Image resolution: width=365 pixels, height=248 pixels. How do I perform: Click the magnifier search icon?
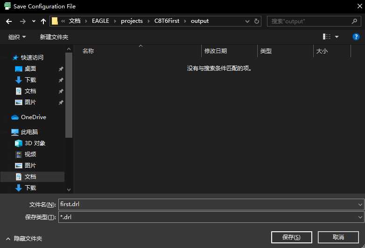click(x=354, y=21)
